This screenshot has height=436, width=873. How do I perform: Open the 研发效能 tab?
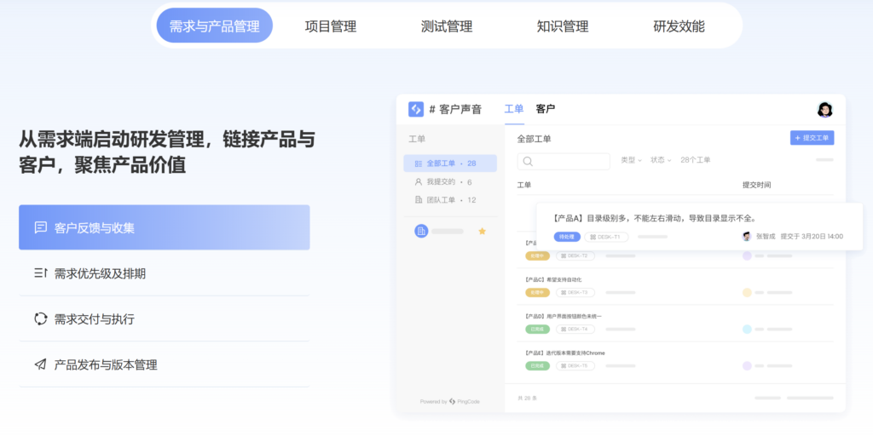coord(679,26)
